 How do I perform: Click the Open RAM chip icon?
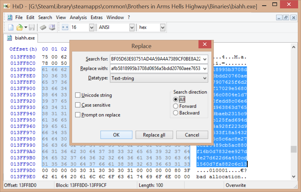(43, 27)
